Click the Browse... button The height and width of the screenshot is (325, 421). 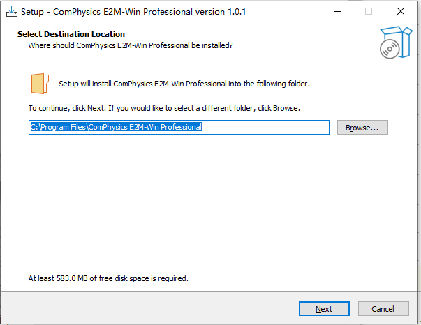362,128
